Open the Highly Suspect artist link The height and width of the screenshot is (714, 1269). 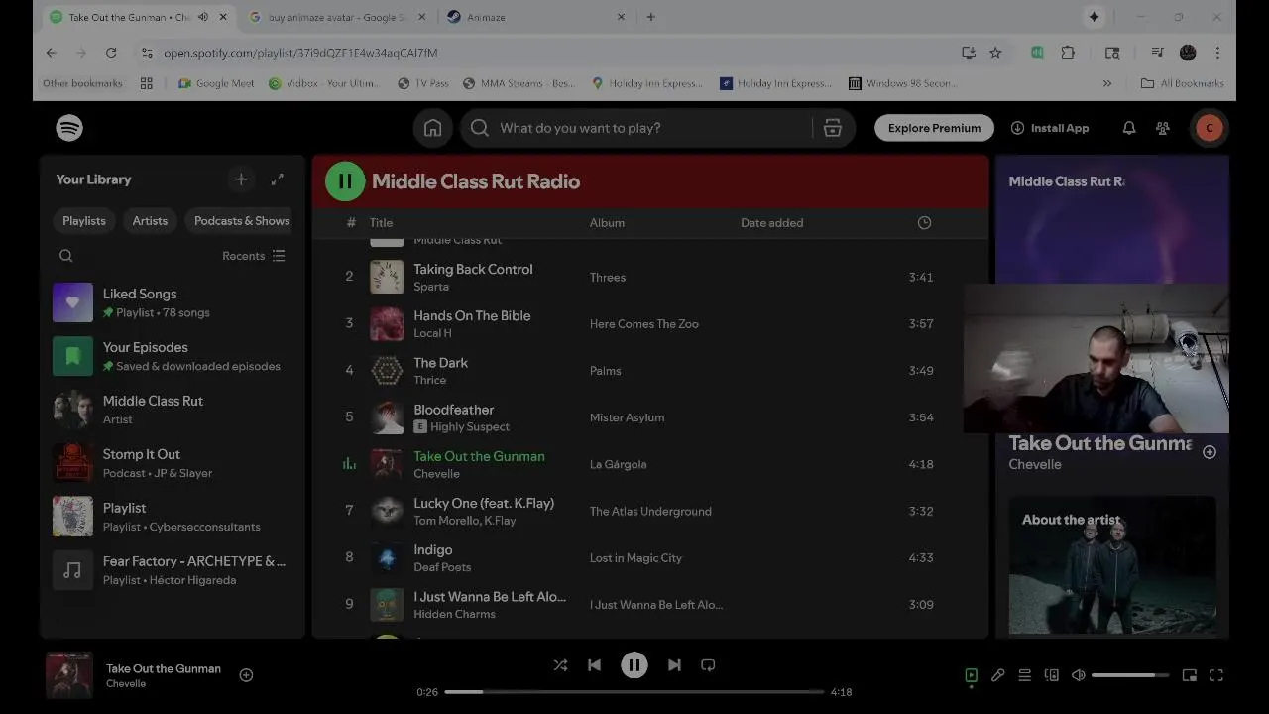coord(470,426)
